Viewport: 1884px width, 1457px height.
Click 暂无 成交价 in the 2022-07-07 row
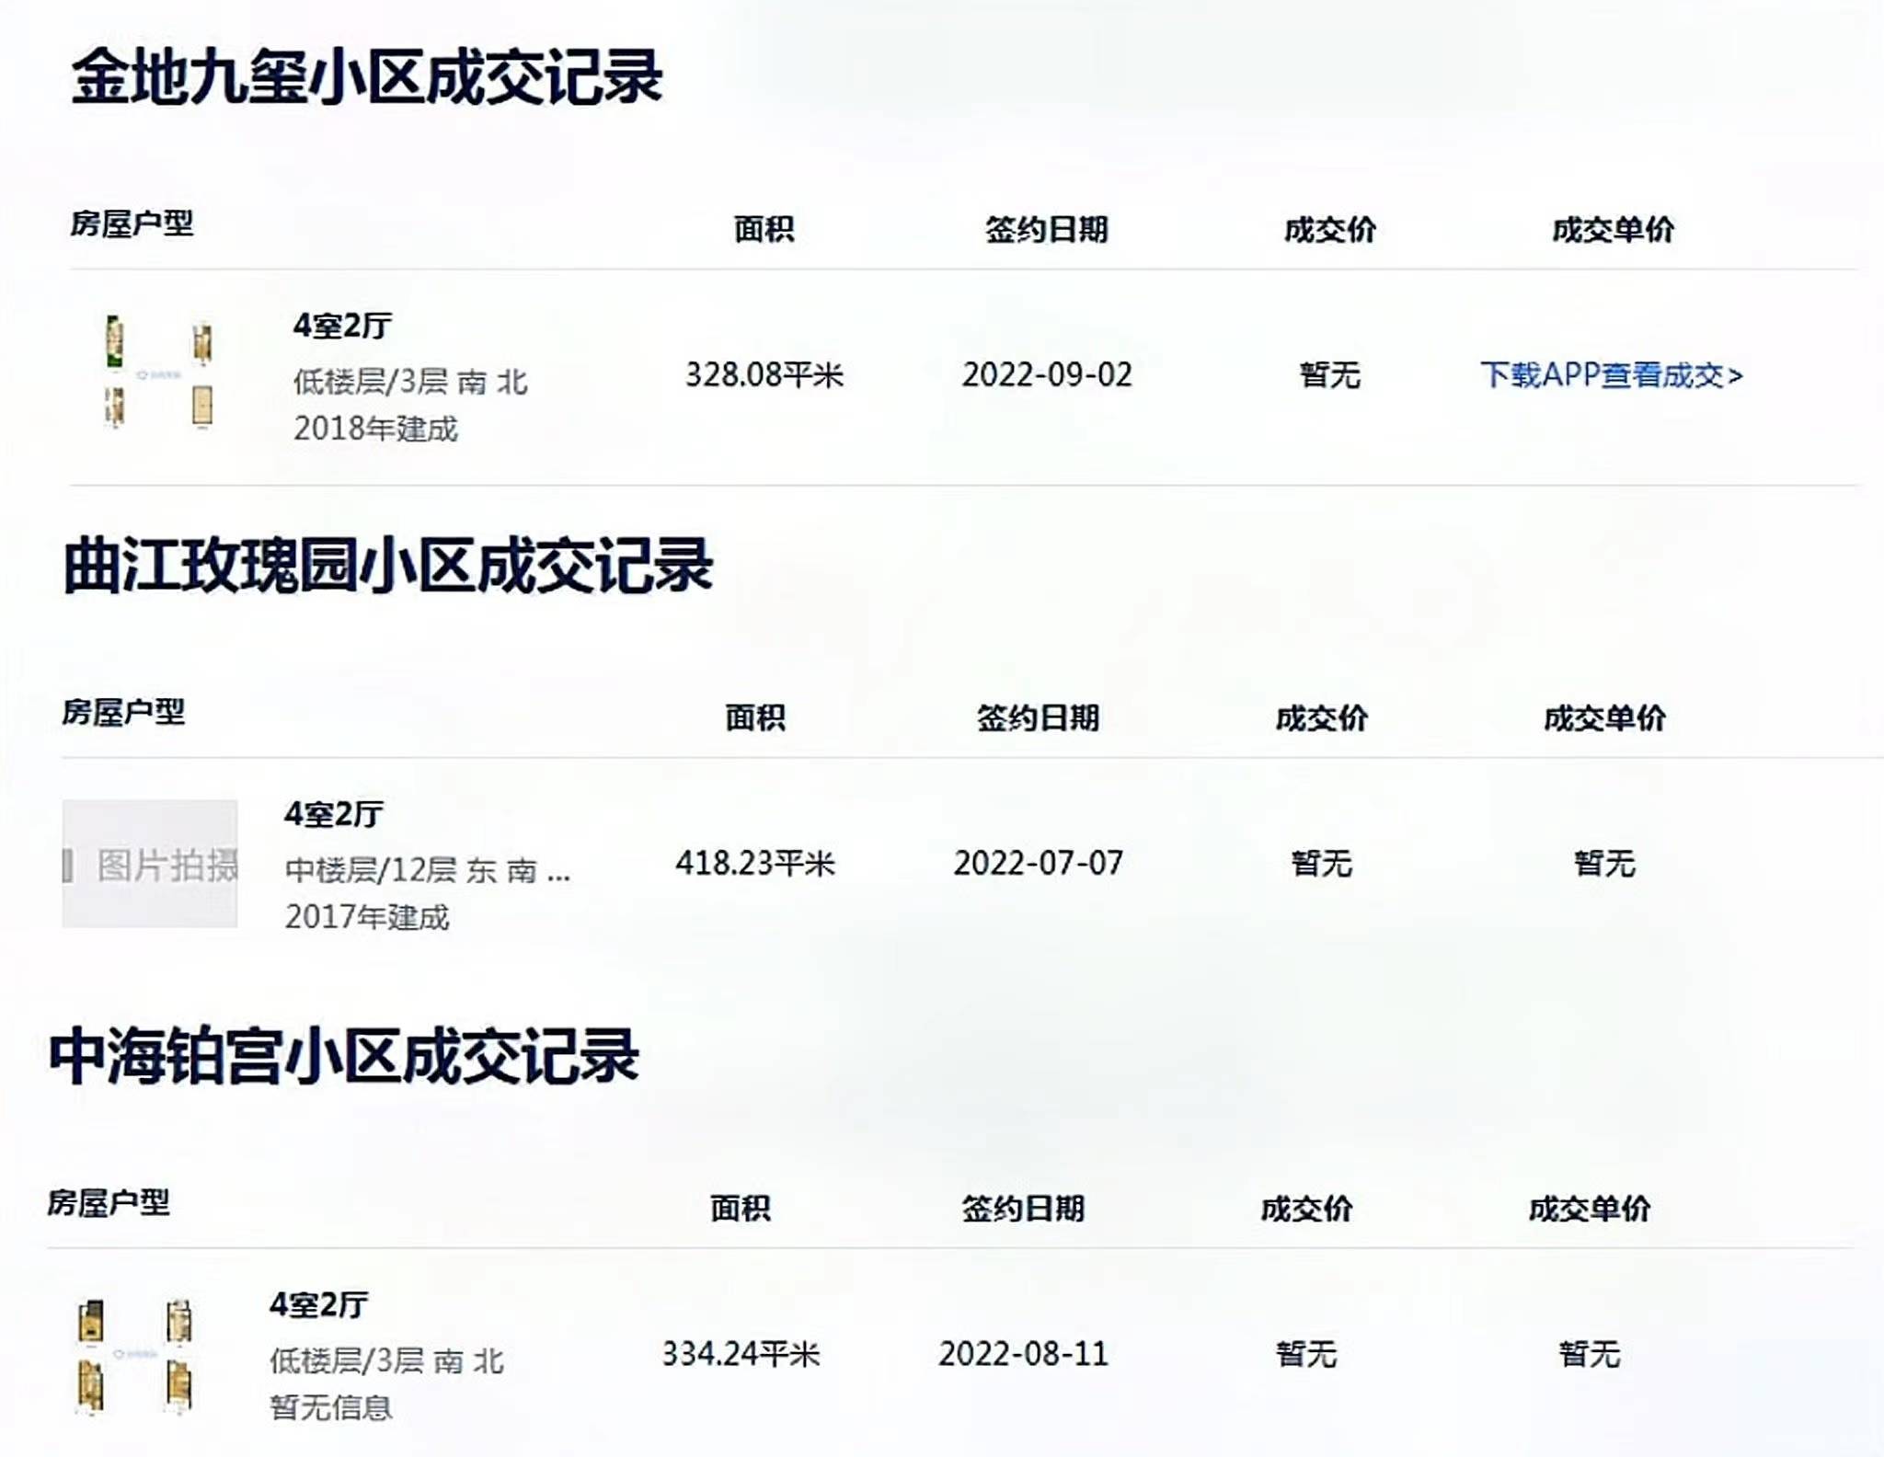pyautogui.click(x=1322, y=864)
